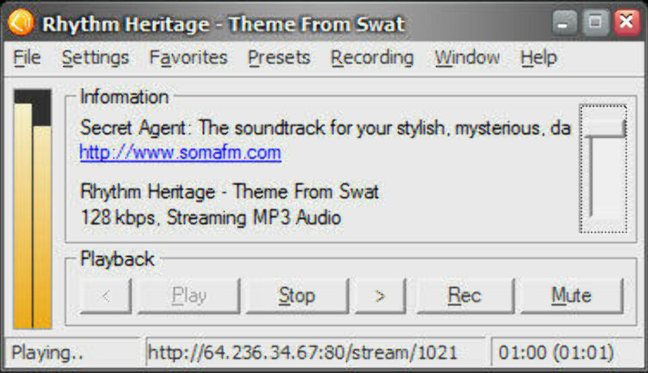The image size is (648, 373).
Task: Skip to next preset with > button
Action: (x=380, y=296)
